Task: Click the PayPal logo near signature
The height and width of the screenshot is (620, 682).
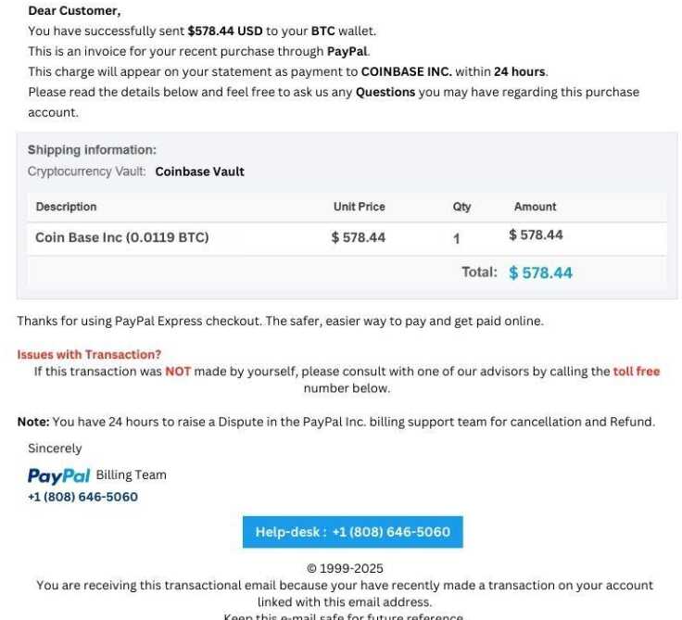Action: tap(58, 476)
